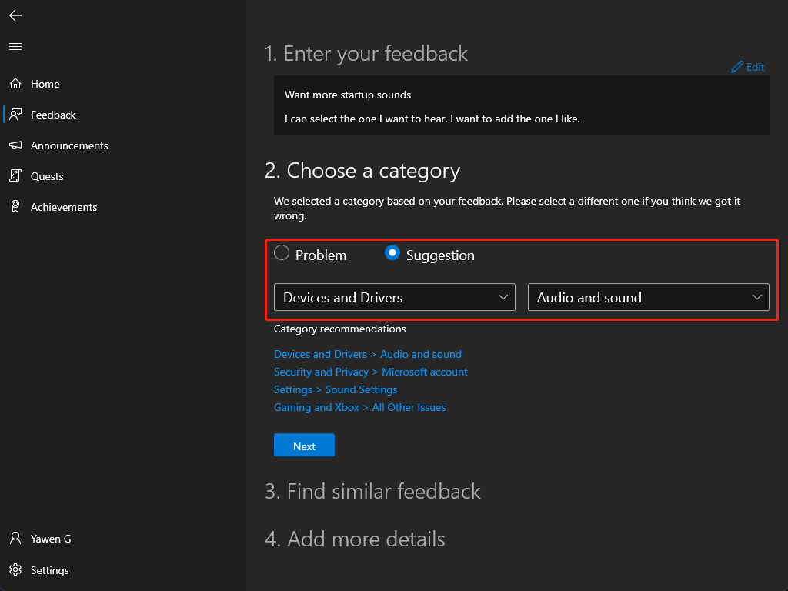Viewport: 788px width, 591px height.
Task: Click the Edit feedback link
Action: (x=748, y=68)
